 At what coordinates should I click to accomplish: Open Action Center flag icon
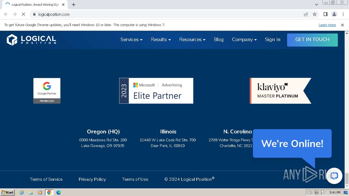tap(323, 192)
